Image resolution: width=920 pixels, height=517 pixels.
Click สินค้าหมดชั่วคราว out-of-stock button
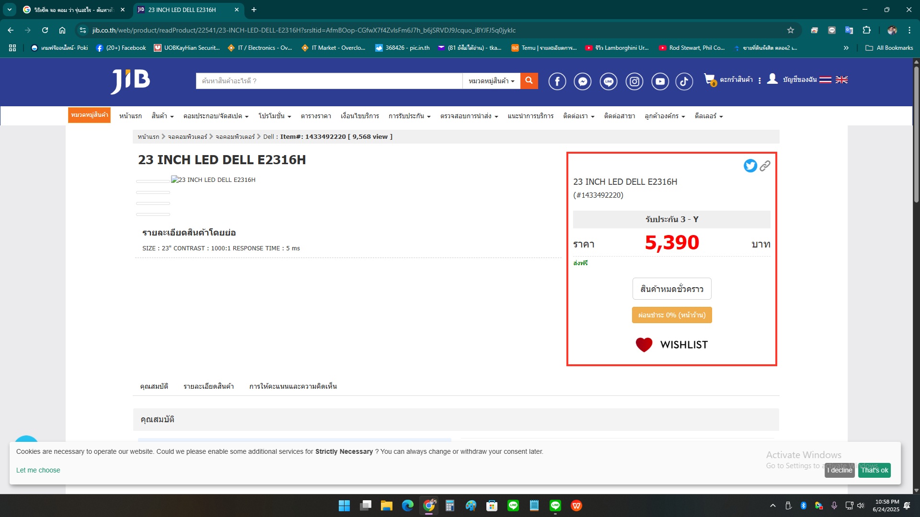(x=672, y=289)
